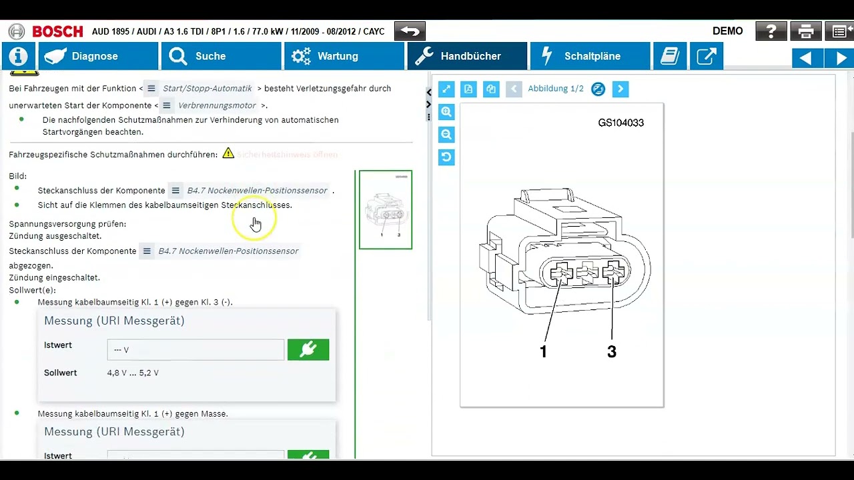The width and height of the screenshot is (854, 480).
Task: Click the Sollwert value 4,8 V ... 5,2 V
Action: [x=133, y=373]
